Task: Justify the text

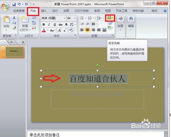Action: (x=99, y=30)
